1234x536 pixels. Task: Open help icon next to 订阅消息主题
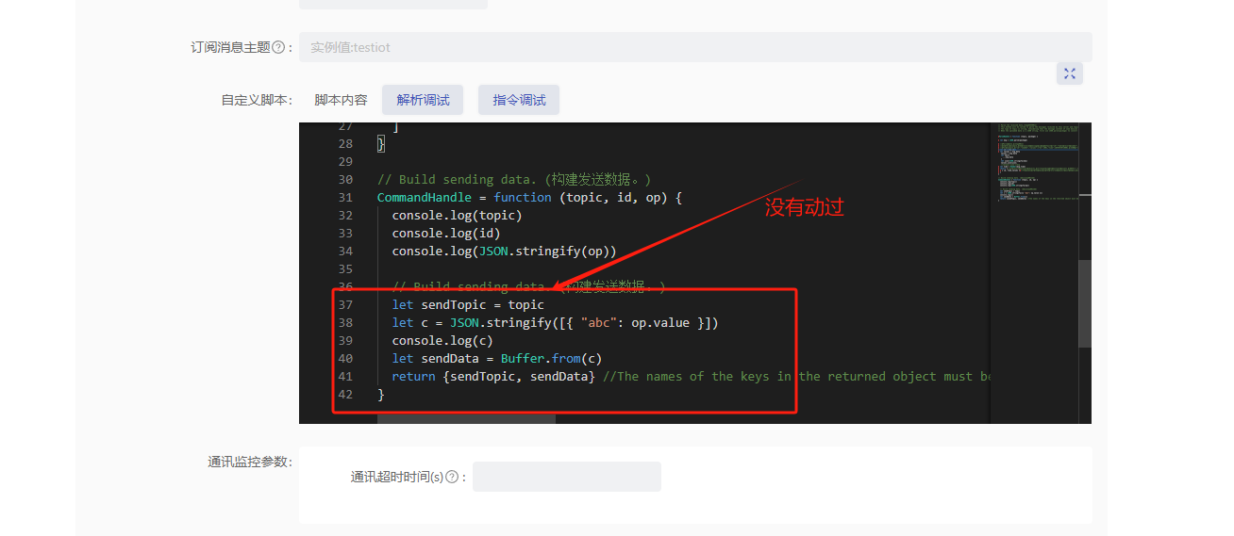pyautogui.click(x=278, y=47)
